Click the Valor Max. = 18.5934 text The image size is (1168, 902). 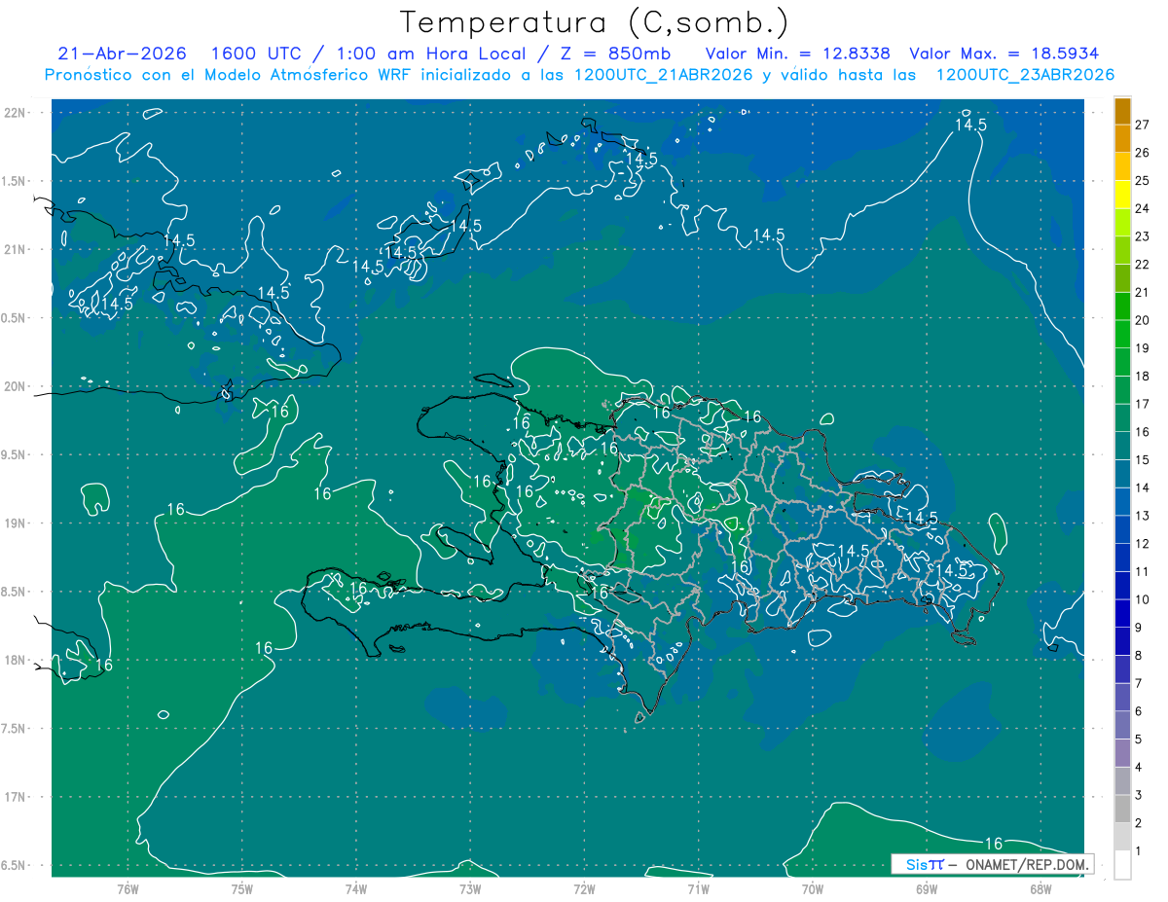point(1004,54)
